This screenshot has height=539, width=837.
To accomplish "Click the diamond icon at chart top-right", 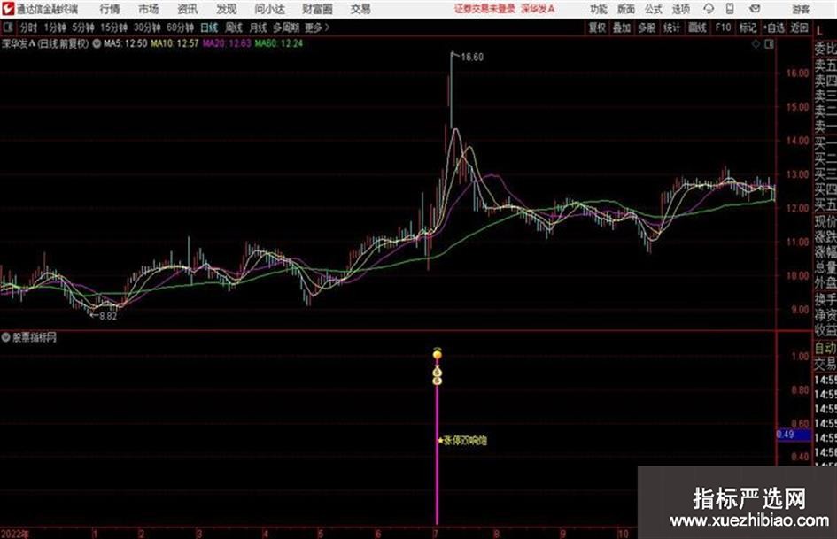I will click(756, 44).
